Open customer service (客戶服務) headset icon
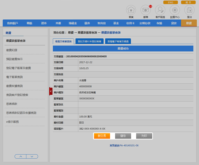199x165 pixels. (x=160, y=10)
